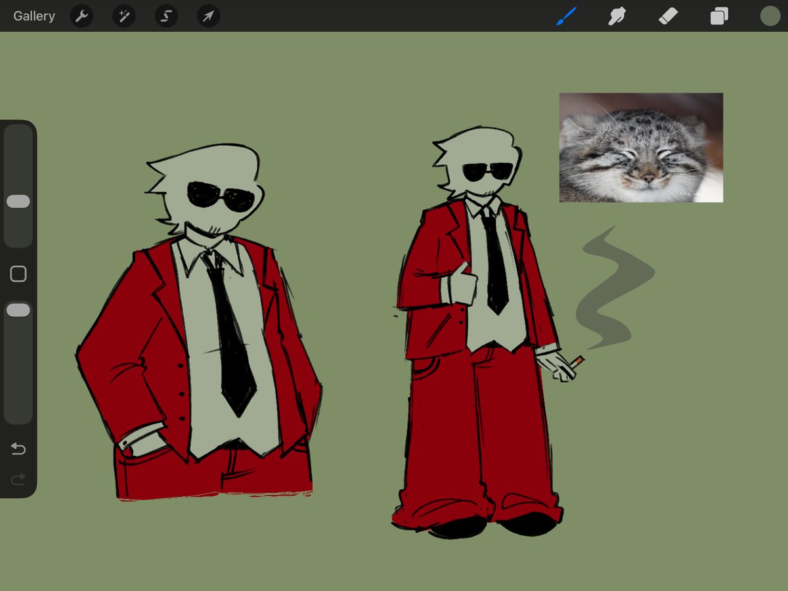Select the Smudge tool
The image size is (788, 591).
(617, 16)
